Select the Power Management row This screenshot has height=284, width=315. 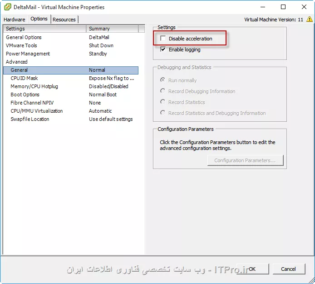pos(71,54)
